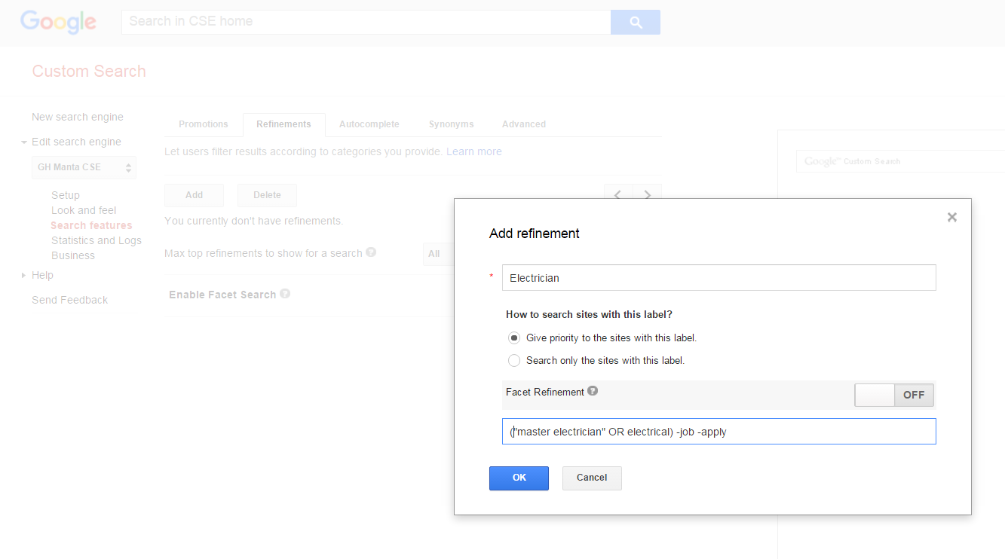Click the Add refinement button

pyautogui.click(x=194, y=194)
